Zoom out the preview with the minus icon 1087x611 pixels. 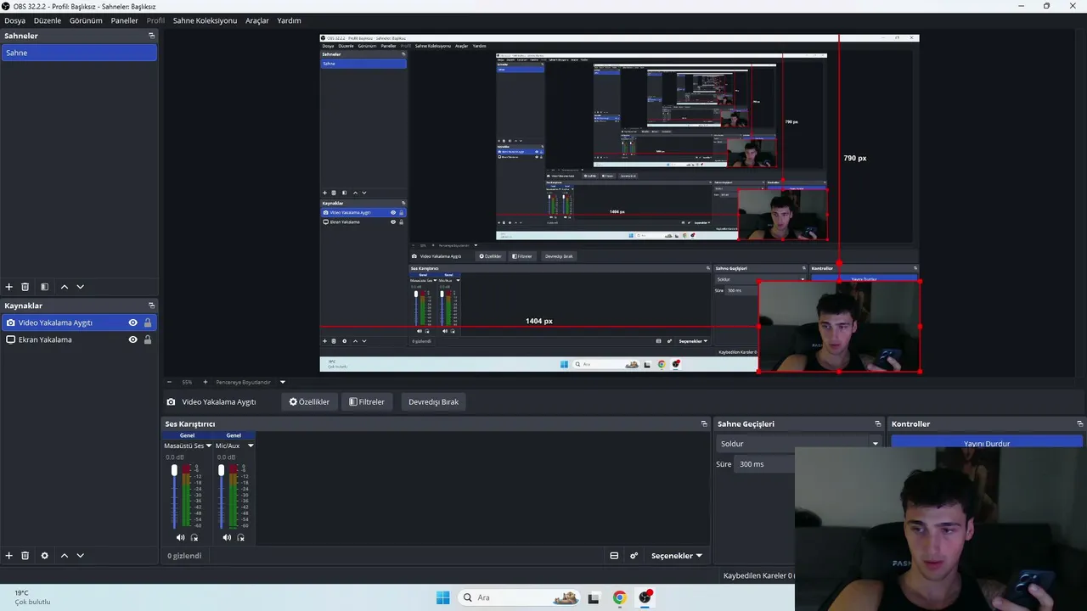169,382
